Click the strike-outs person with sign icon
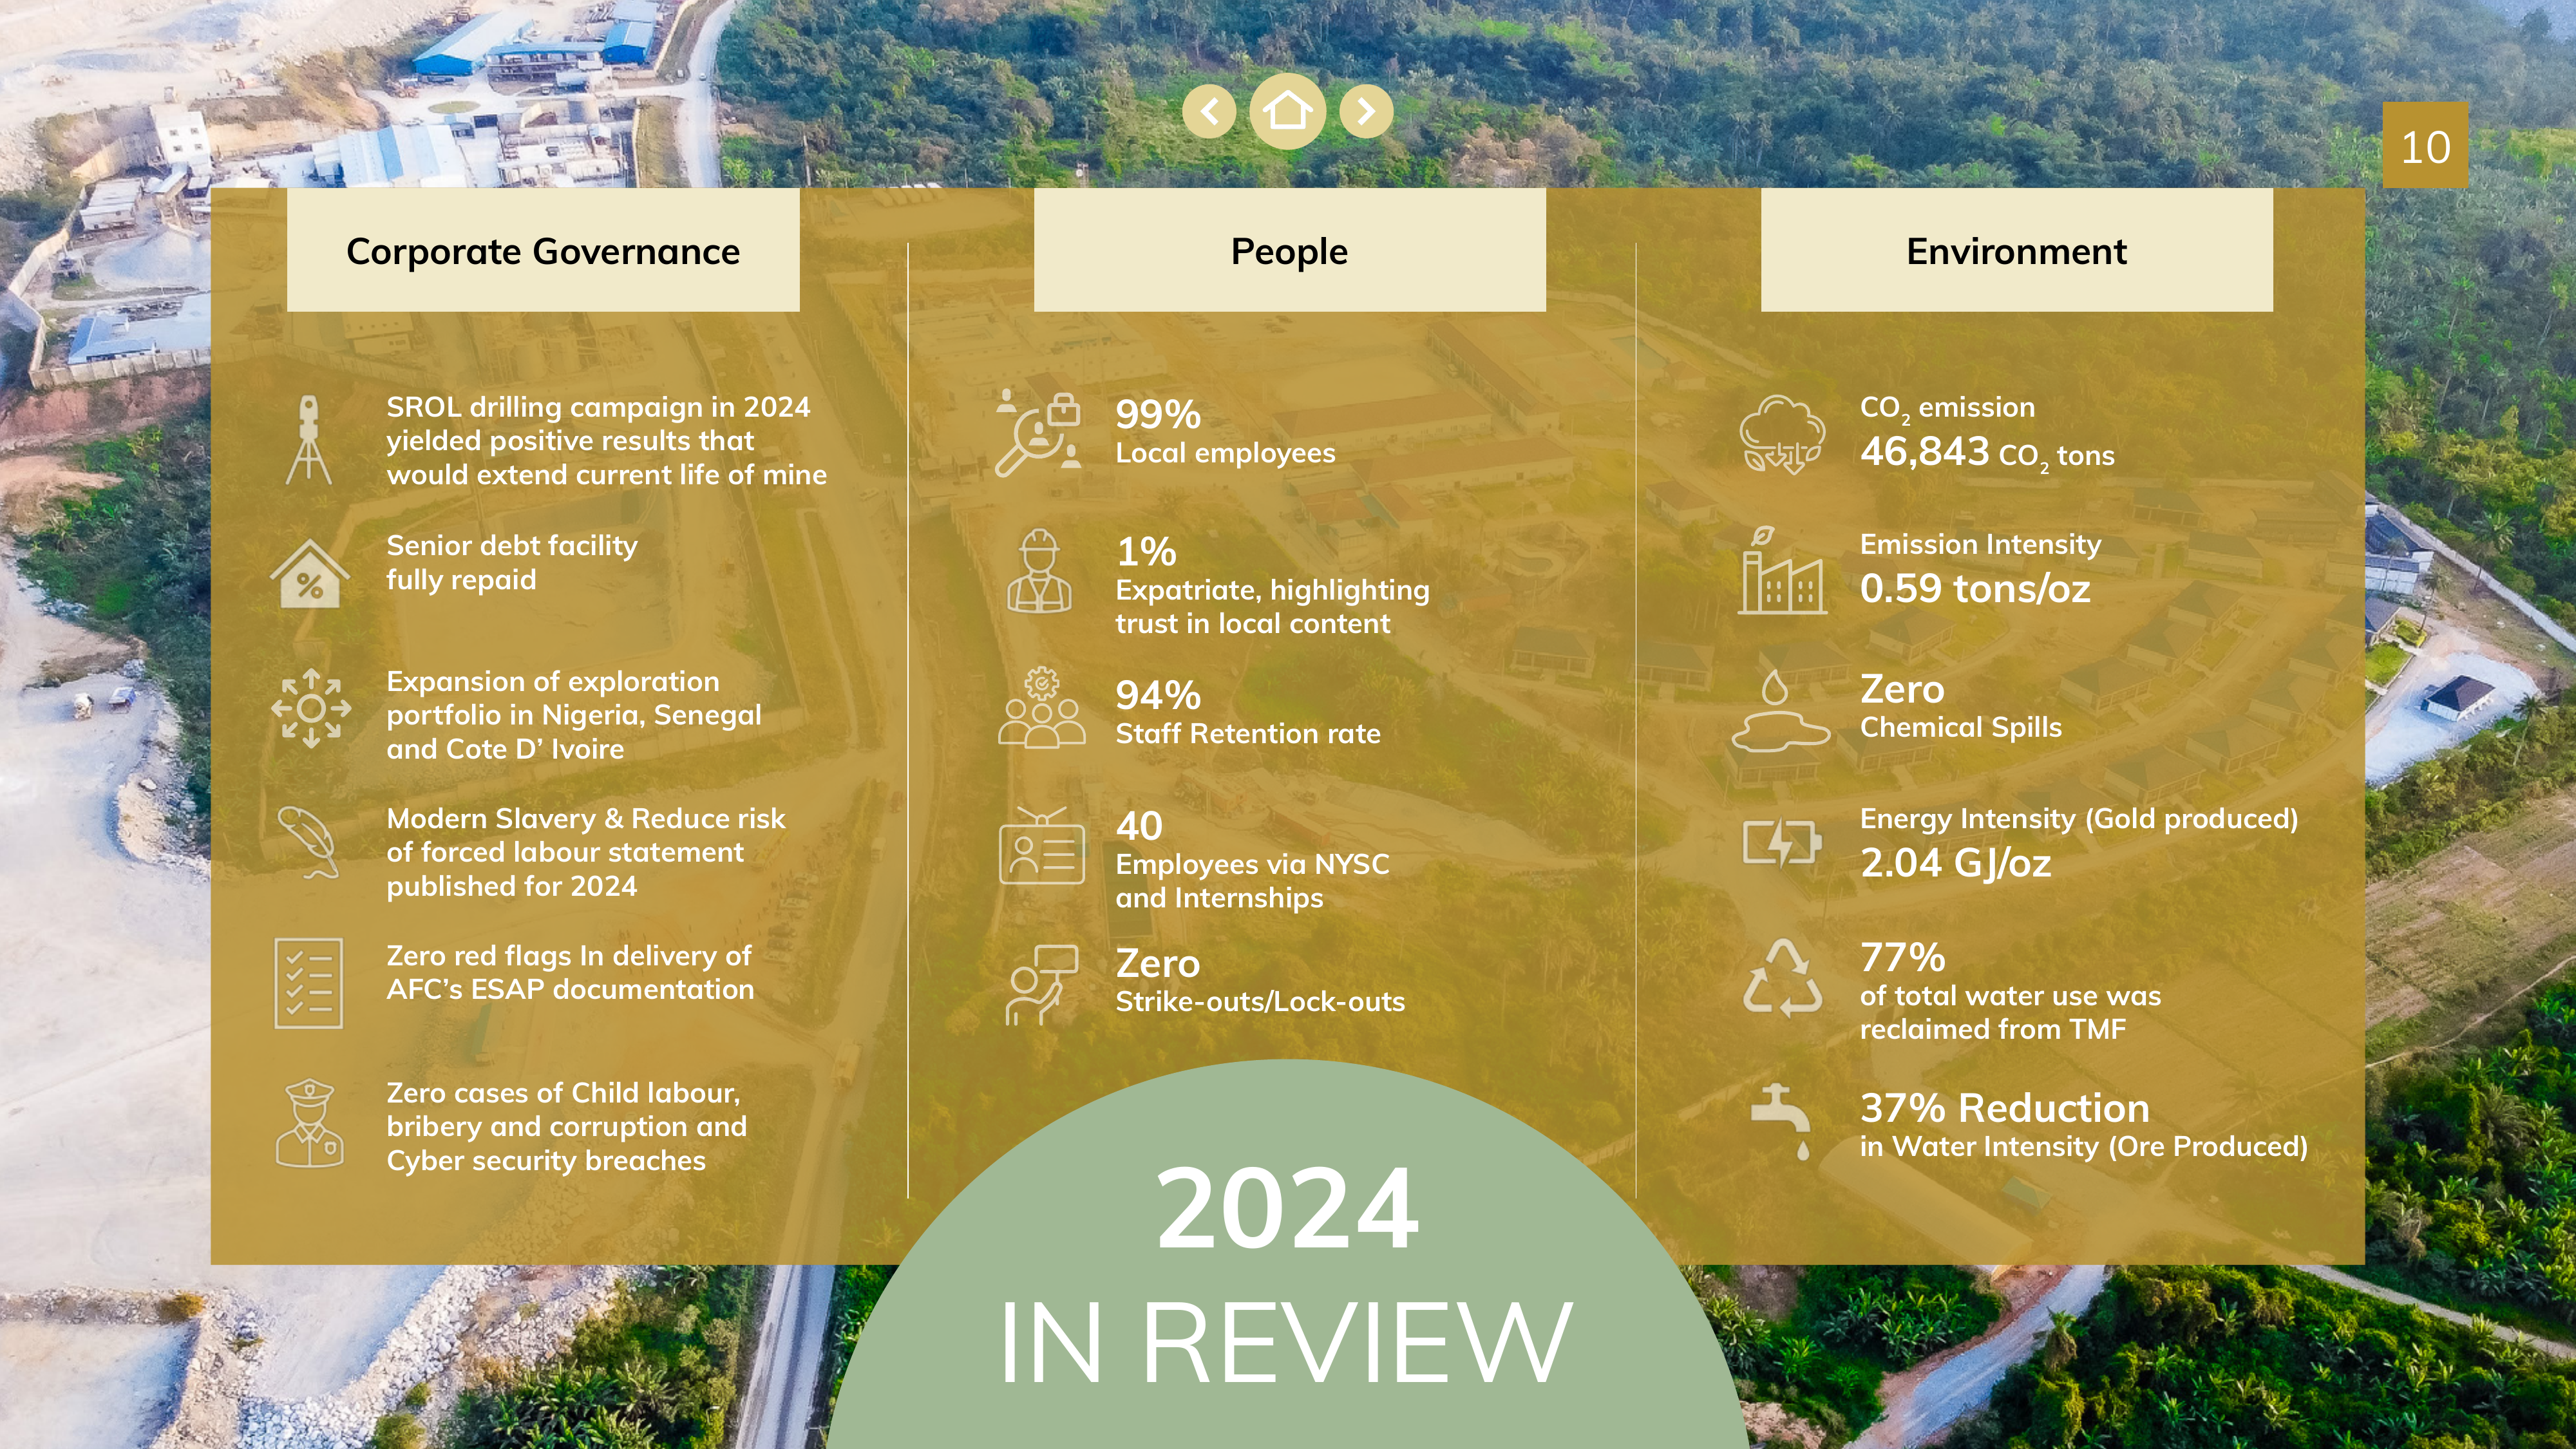Screen dimensions: 2576x1449 pos(1041,984)
